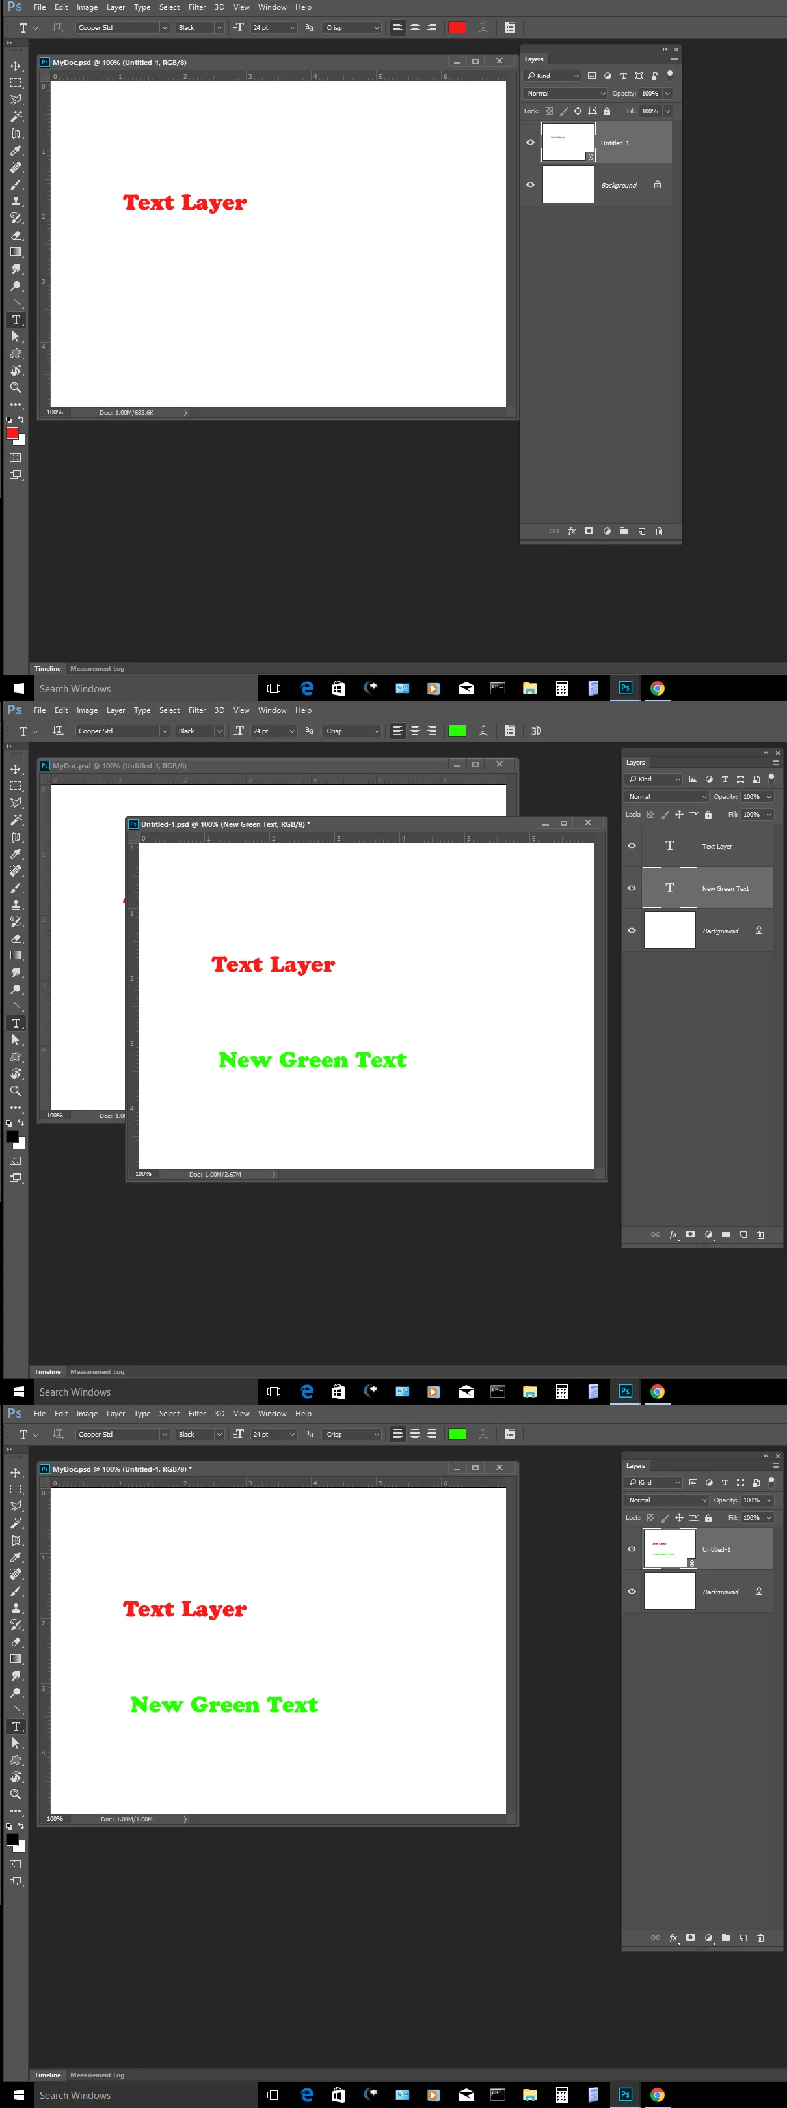Click Create Warped Text icon beside the red text swatch
Screen dimensions: 787x2108
point(483,27)
